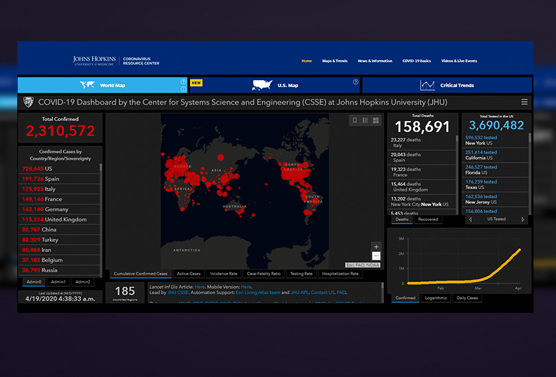Viewport: 556px width, 377px height.
Task: Select the Admin0 list tab
Action: point(34,282)
